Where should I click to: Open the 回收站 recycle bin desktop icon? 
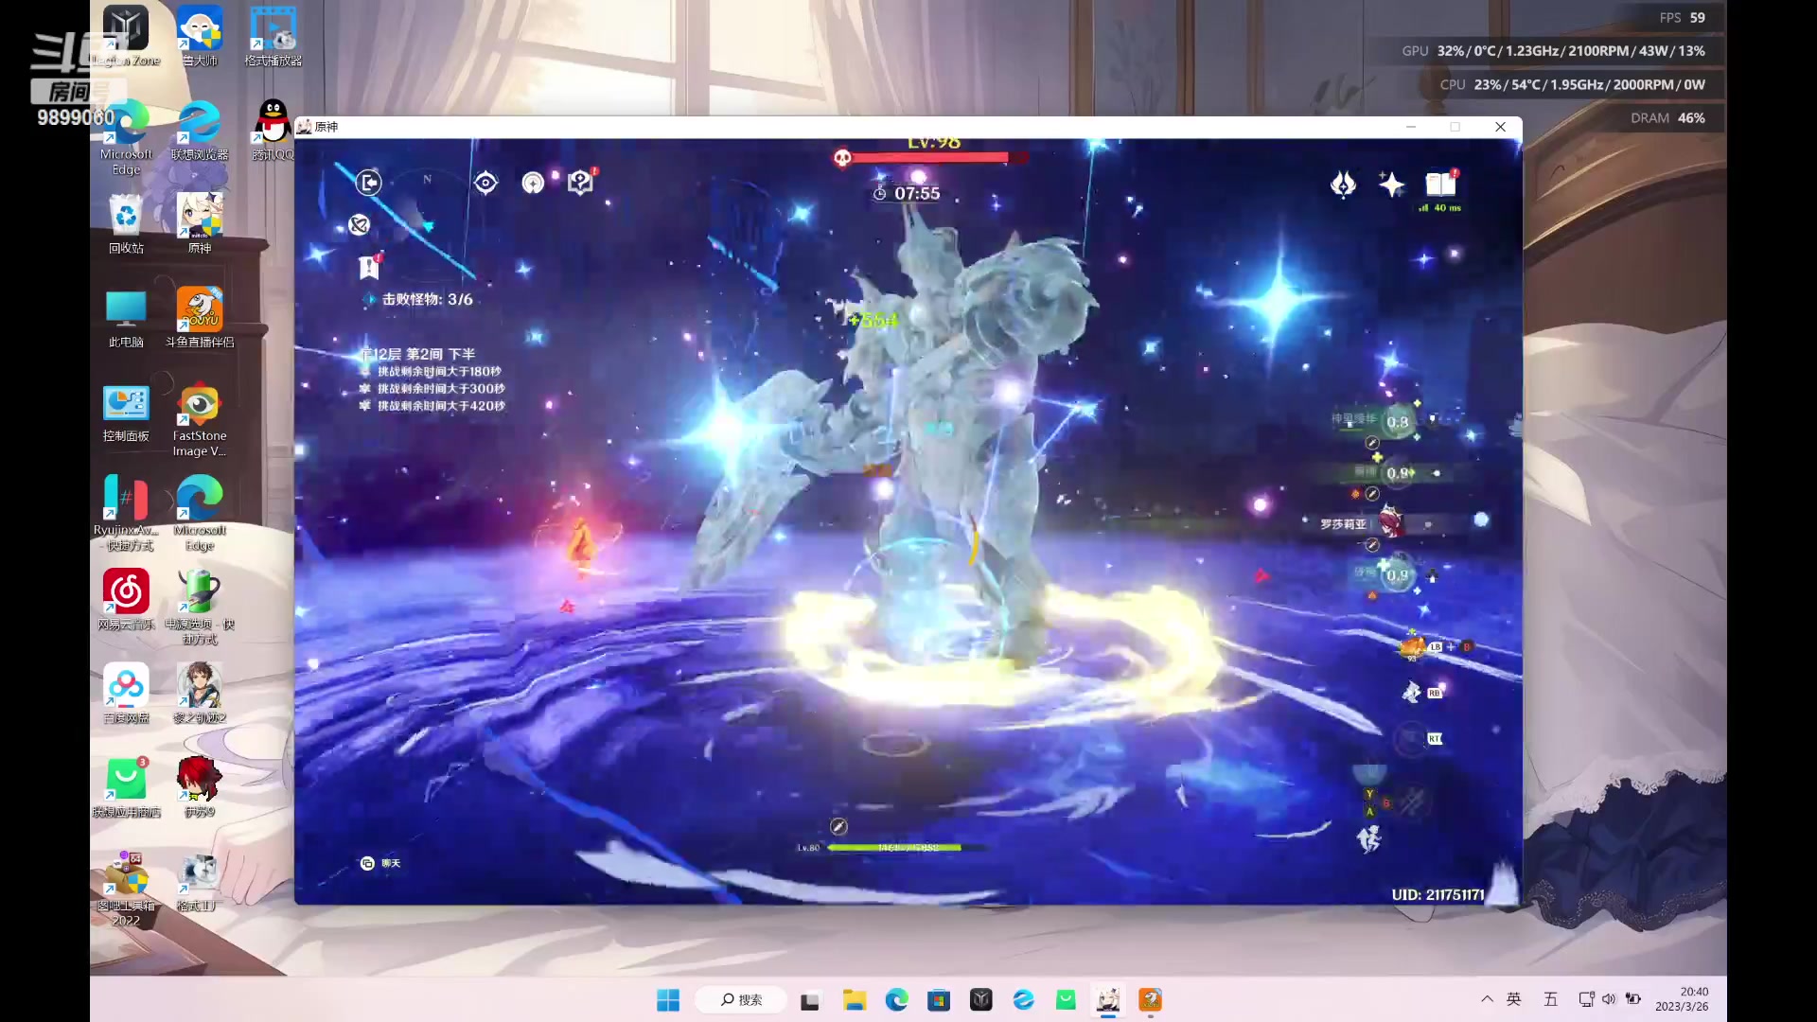click(126, 223)
